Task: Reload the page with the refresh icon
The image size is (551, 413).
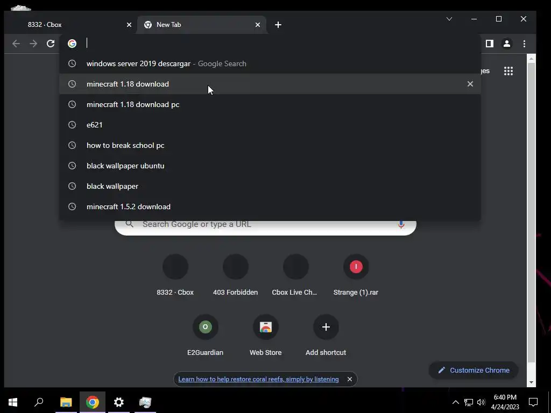Action: [x=51, y=44]
